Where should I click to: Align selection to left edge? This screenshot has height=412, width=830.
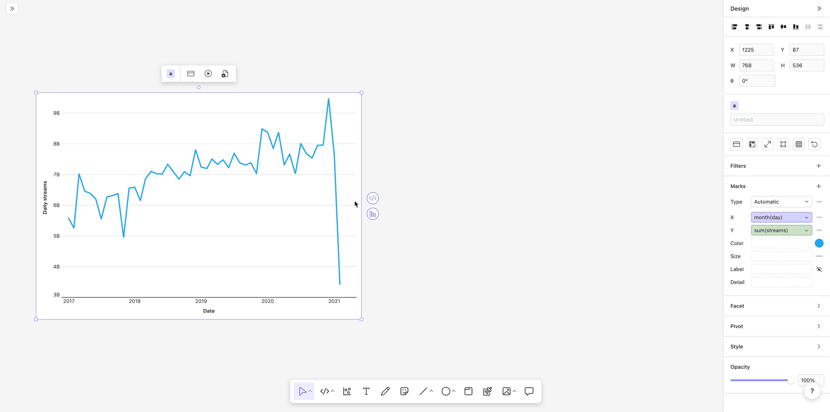(734, 27)
